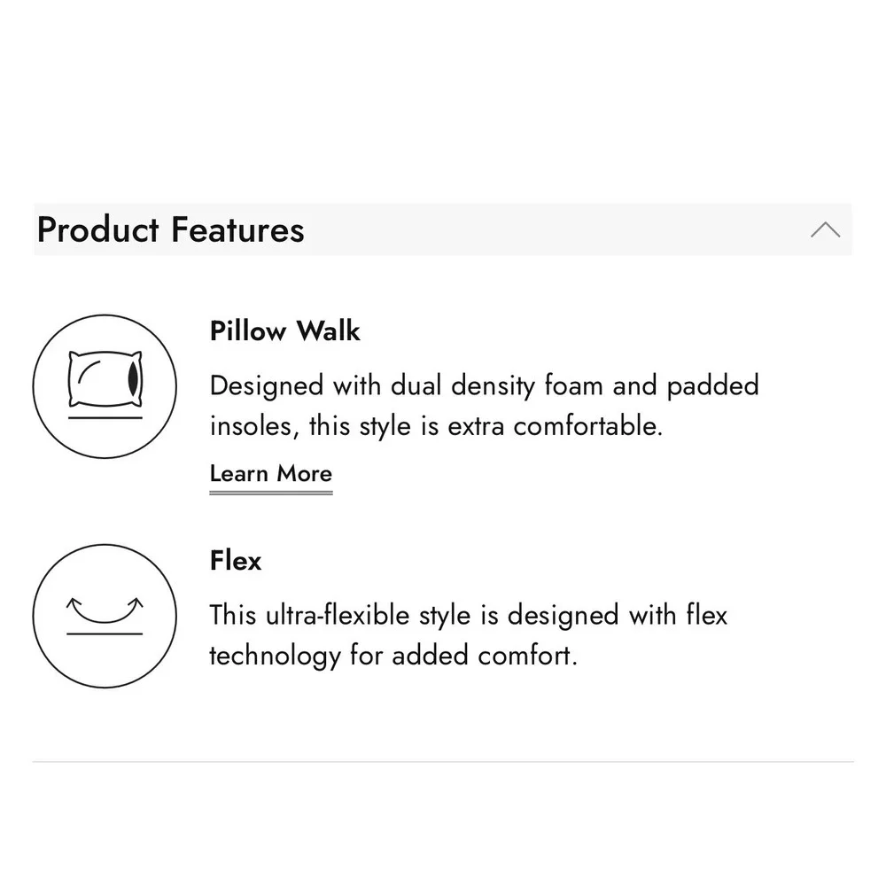The image size is (886, 886).
Task: Collapse Product Features using the up chevron
Action: click(825, 229)
